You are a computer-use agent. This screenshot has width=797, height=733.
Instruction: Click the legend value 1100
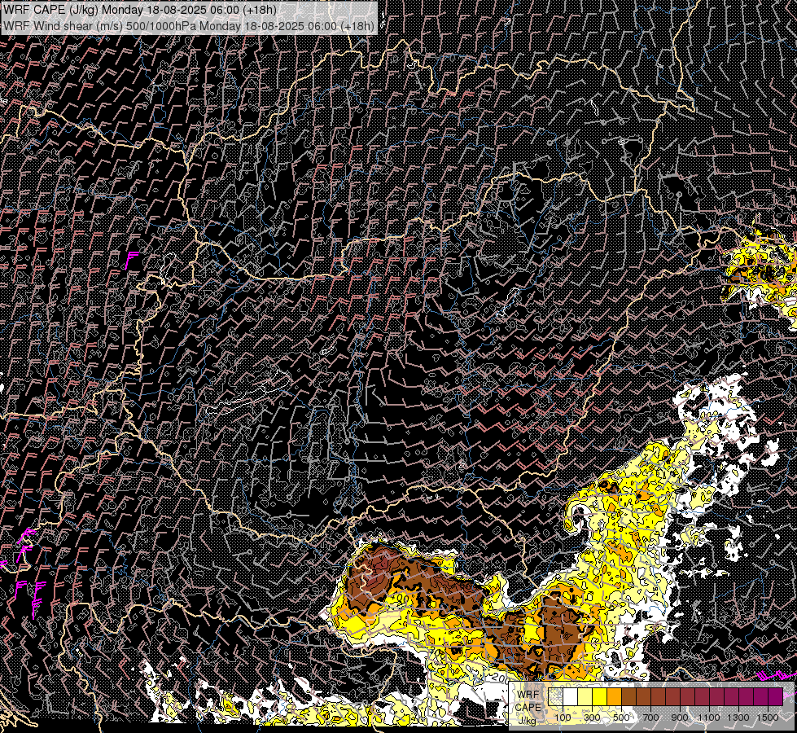pos(709,718)
